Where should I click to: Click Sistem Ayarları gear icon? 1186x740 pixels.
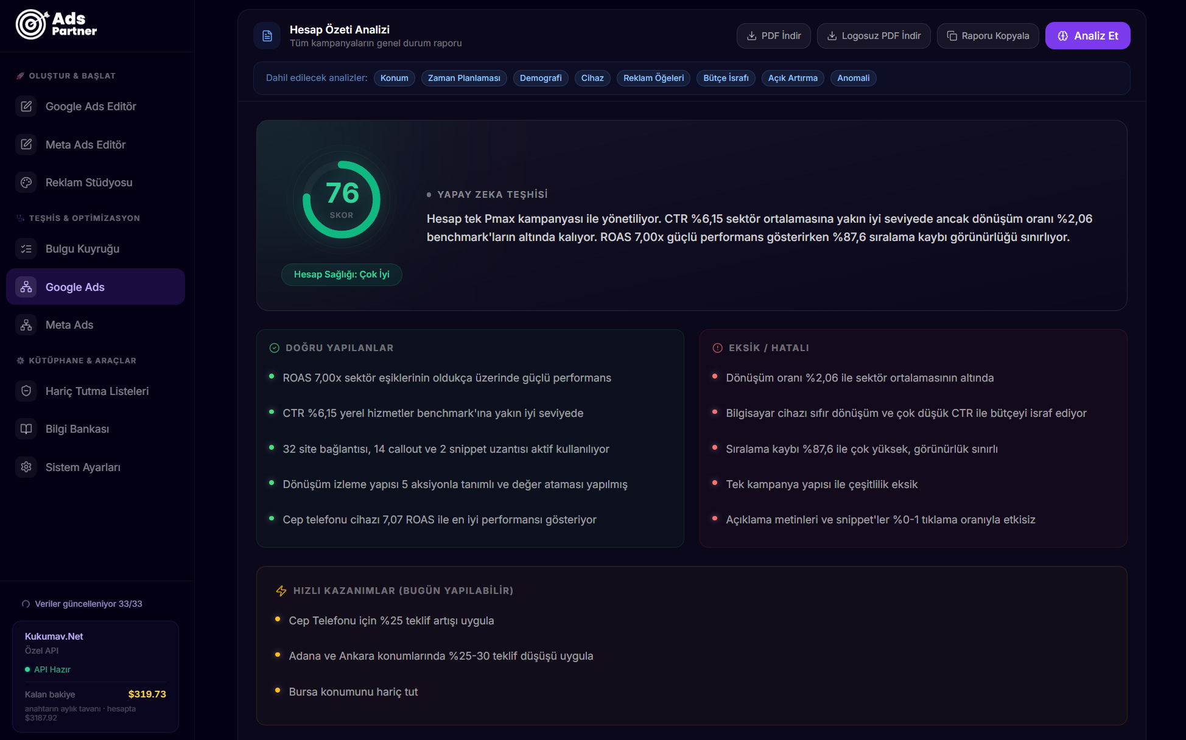click(x=26, y=467)
